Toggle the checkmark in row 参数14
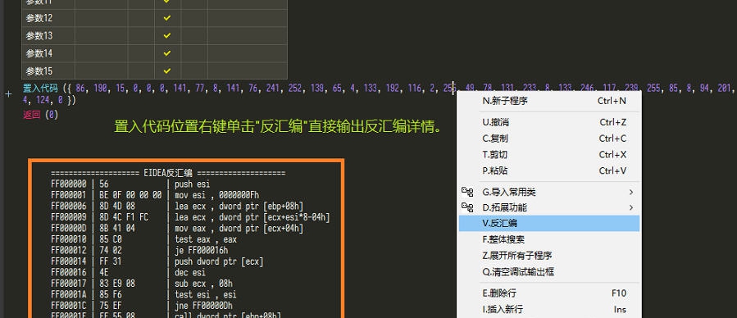This screenshot has width=737, height=318. click(167, 53)
